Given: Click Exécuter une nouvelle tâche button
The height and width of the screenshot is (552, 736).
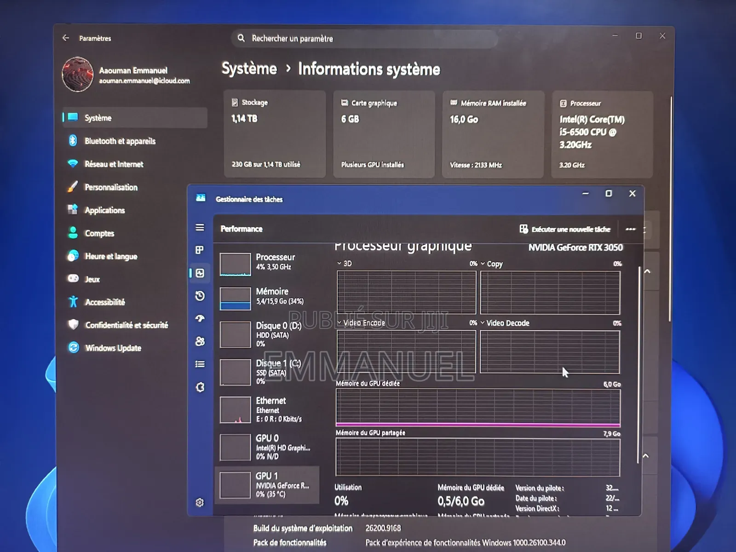Looking at the screenshot, I should pos(565,229).
